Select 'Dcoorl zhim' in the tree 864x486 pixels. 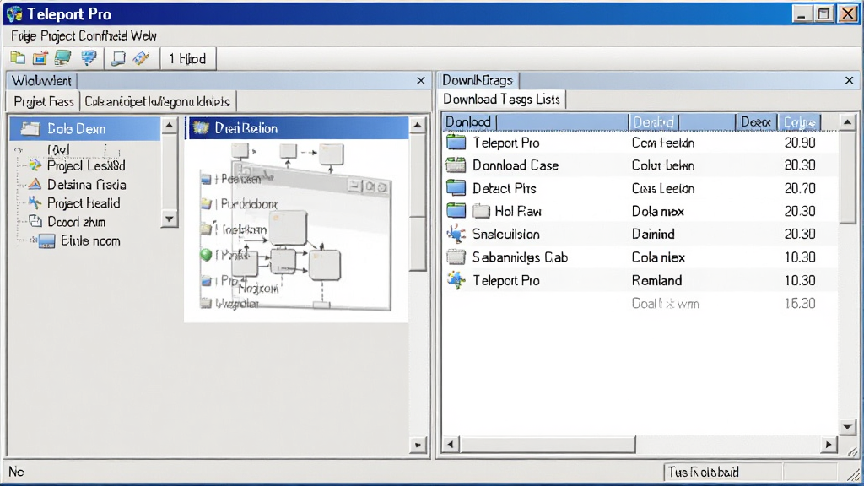click(76, 222)
